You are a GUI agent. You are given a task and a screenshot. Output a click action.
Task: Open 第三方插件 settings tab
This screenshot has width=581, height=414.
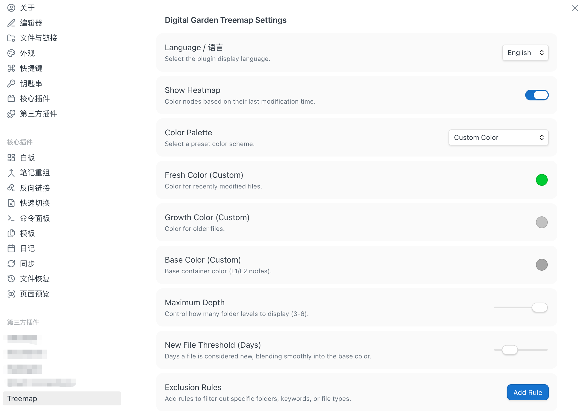[x=62, y=114]
